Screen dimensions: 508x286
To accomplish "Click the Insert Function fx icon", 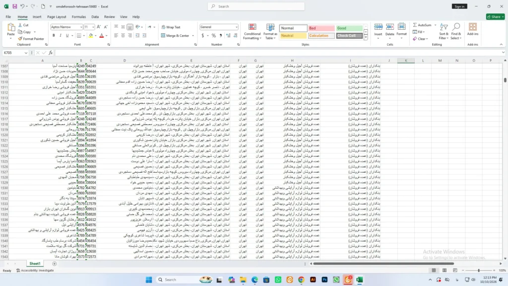I will (51, 53).
